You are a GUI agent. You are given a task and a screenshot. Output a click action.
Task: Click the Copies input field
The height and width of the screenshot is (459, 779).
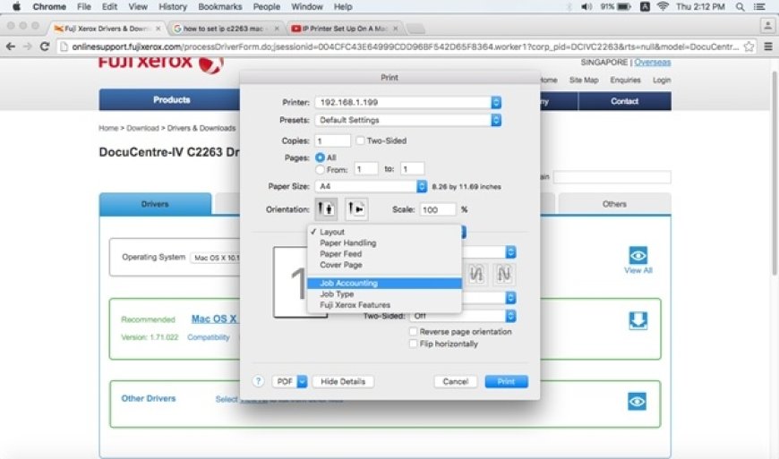pos(332,141)
